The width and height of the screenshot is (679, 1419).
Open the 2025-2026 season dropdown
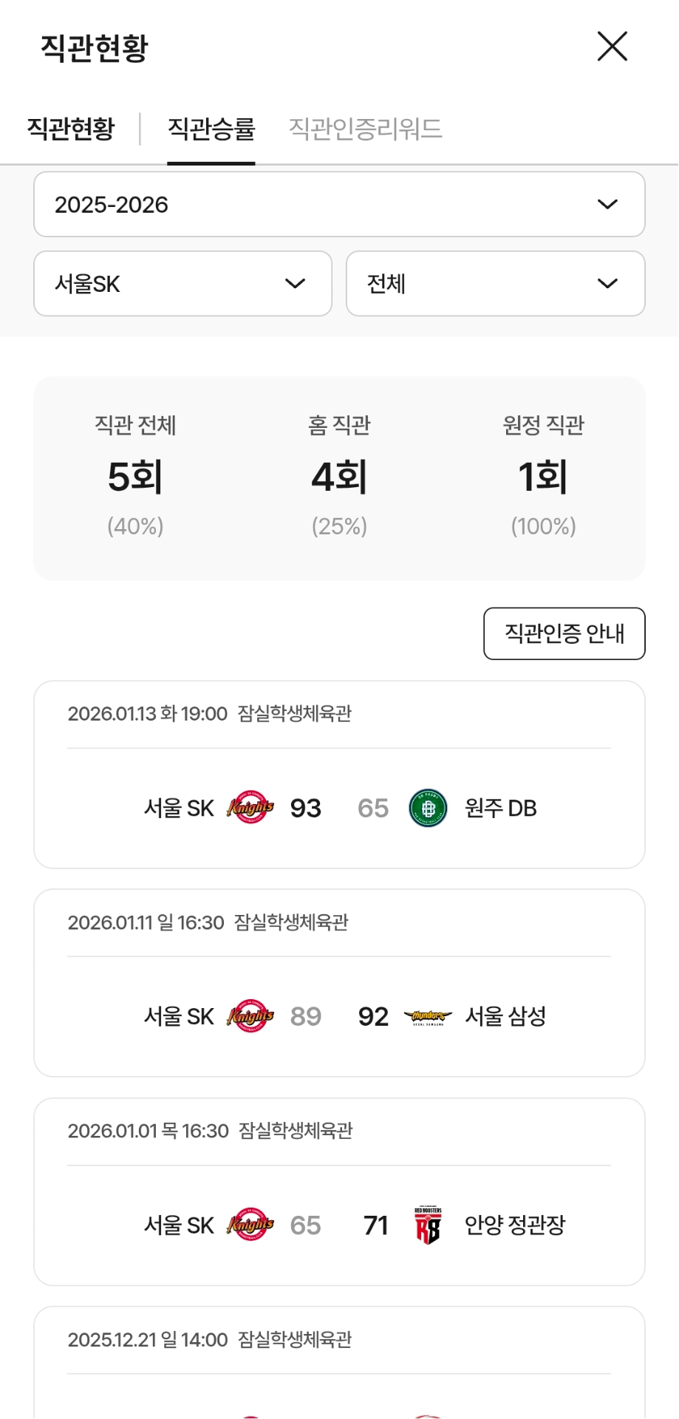(339, 205)
